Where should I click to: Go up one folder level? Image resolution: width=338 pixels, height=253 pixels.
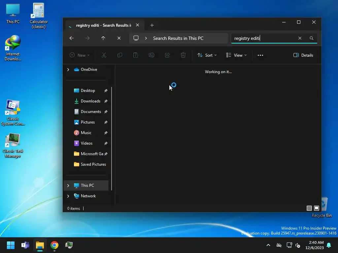coord(103,38)
